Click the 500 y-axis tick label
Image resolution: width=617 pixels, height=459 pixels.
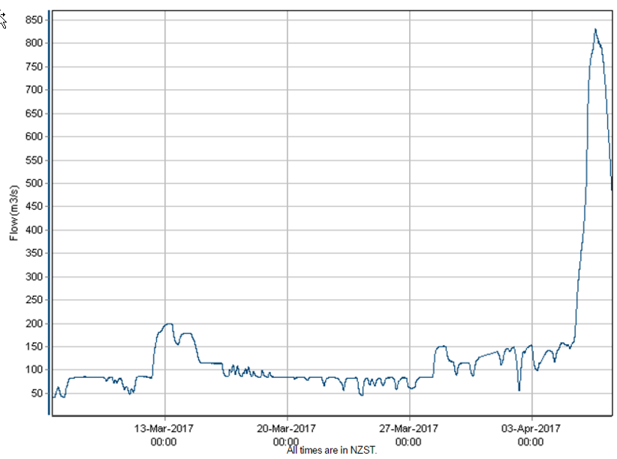(x=32, y=184)
